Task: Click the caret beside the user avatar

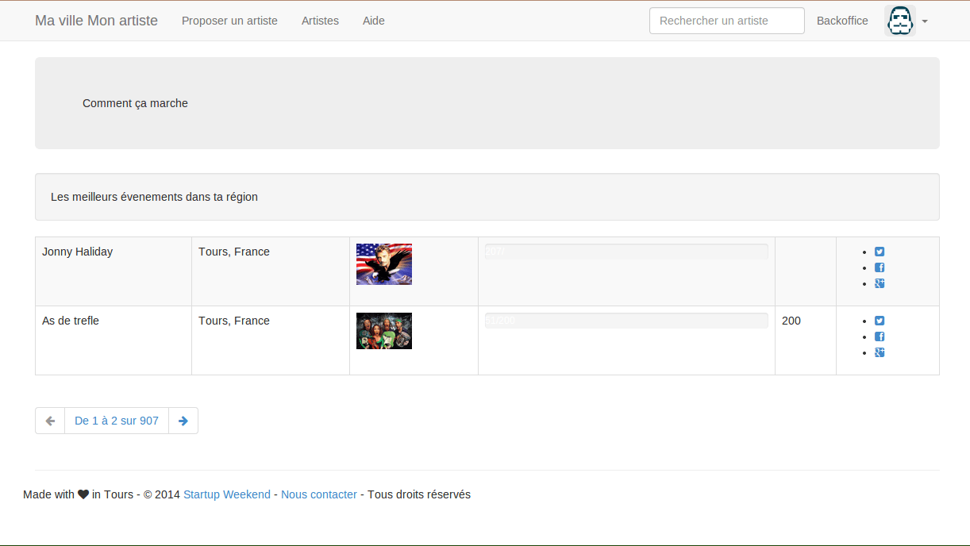Action: point(925,21)
